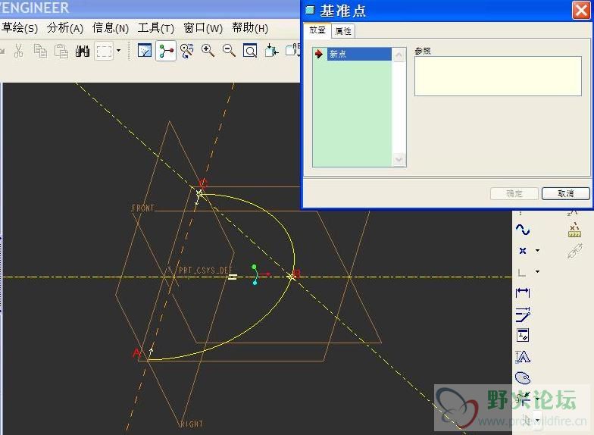
Task: Open the sketcher palette tool
Action: click(x=523, y=377)
